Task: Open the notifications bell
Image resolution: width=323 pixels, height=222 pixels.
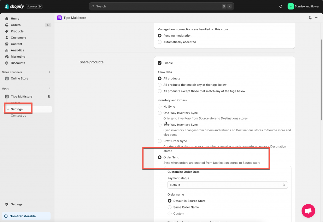Action: pos(281,6)
